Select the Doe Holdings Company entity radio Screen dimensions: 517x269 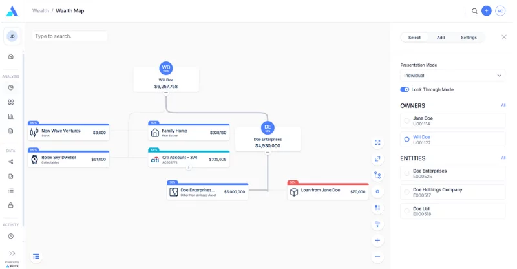[407, 192]
